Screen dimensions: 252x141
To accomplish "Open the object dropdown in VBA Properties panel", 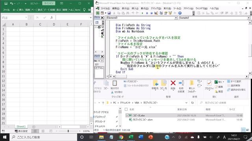I will point(102,61).
